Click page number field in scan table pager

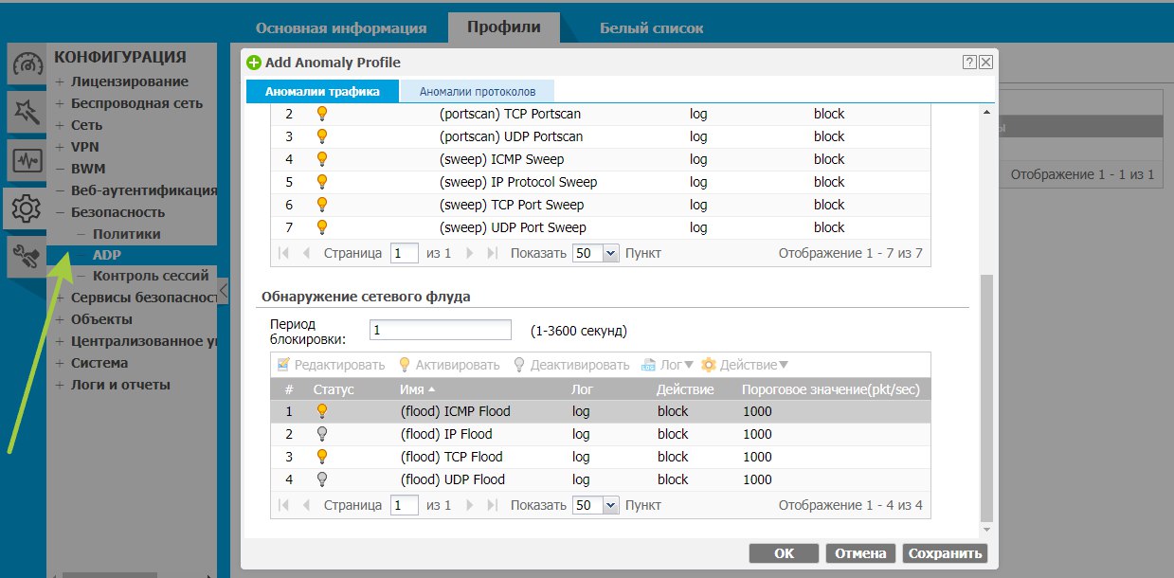click(405, 253)
